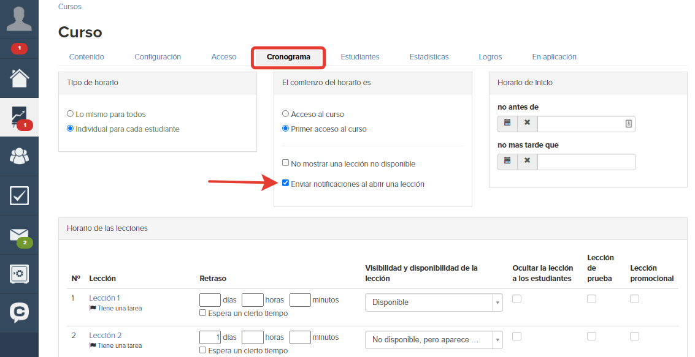
Task: Click the horas field for Lección 2
Action: pos(253,337)
